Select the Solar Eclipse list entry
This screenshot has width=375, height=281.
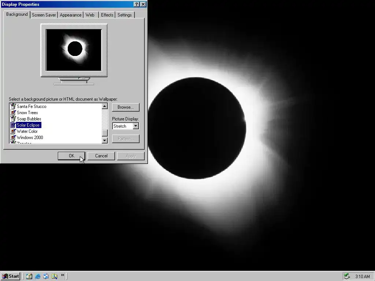(x=28, y=125)
